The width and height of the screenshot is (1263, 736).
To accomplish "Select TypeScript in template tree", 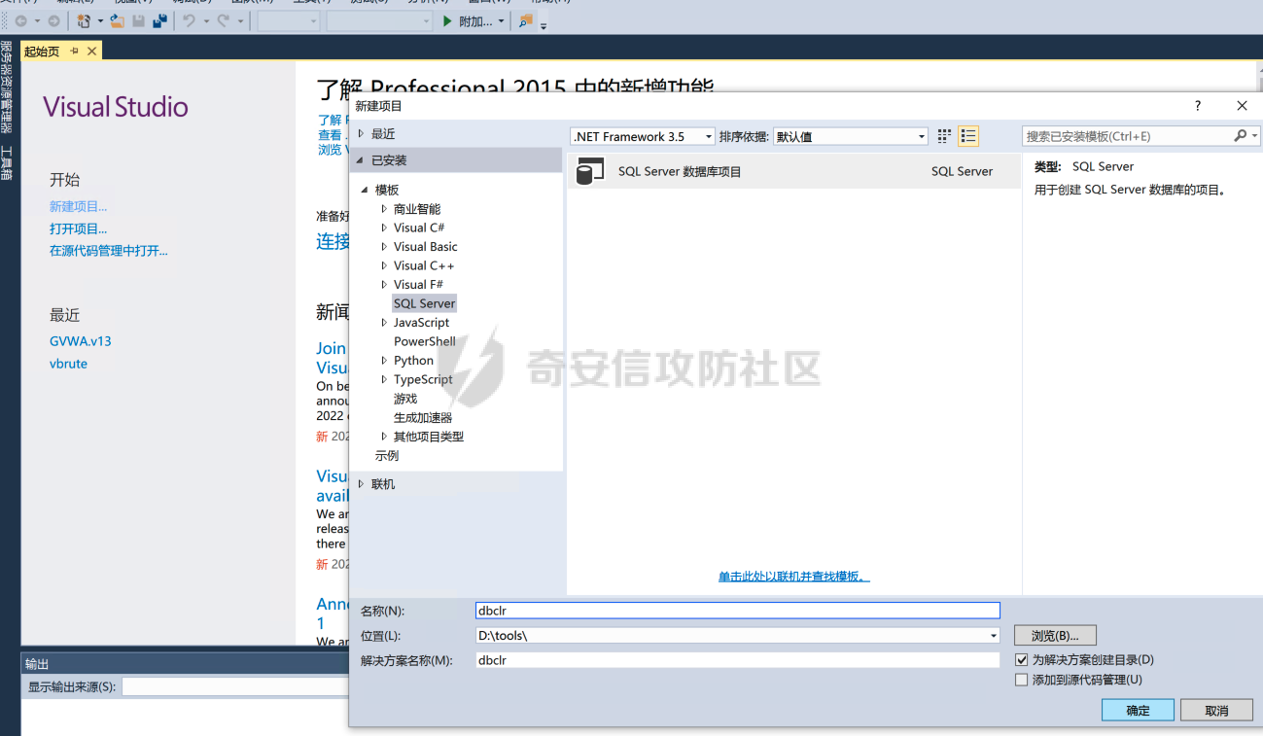I will pos(423,379).
